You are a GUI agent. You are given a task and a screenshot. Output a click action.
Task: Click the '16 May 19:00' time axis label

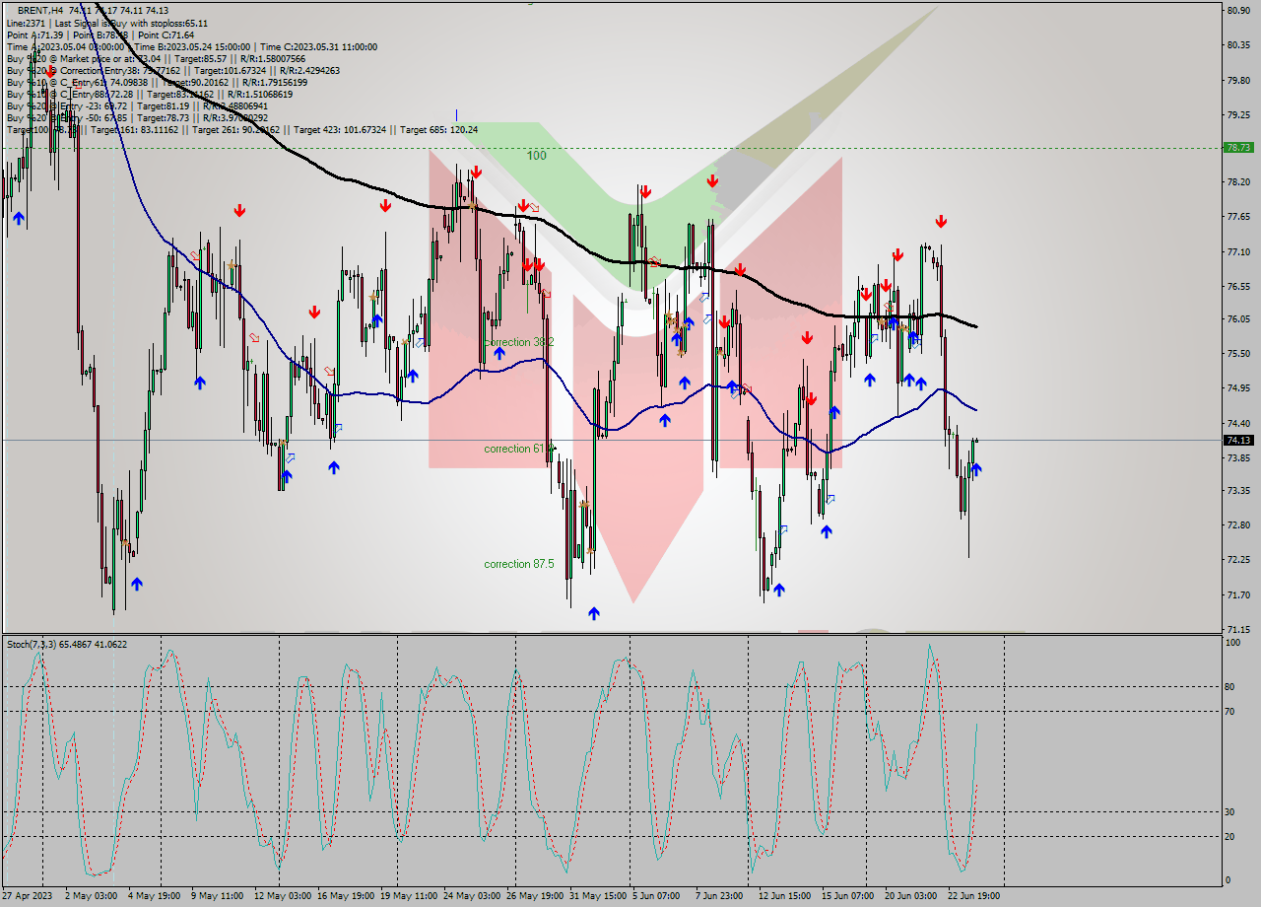coord(345,896)
